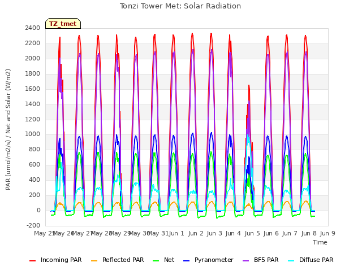Click the 400 y-axis tick label
Image resolution: width=362 pixels, height=271 pixels.
pyautogui.click(x=35, y=180)
